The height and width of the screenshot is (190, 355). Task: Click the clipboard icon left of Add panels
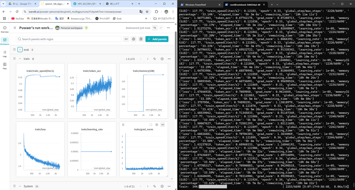click(141, 39)
